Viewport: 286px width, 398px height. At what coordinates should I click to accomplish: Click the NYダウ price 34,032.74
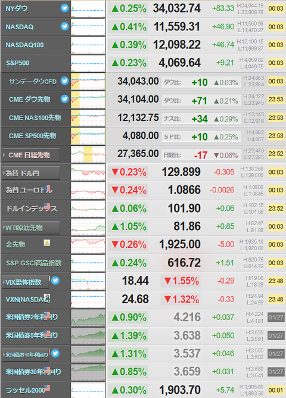[176, 8]
